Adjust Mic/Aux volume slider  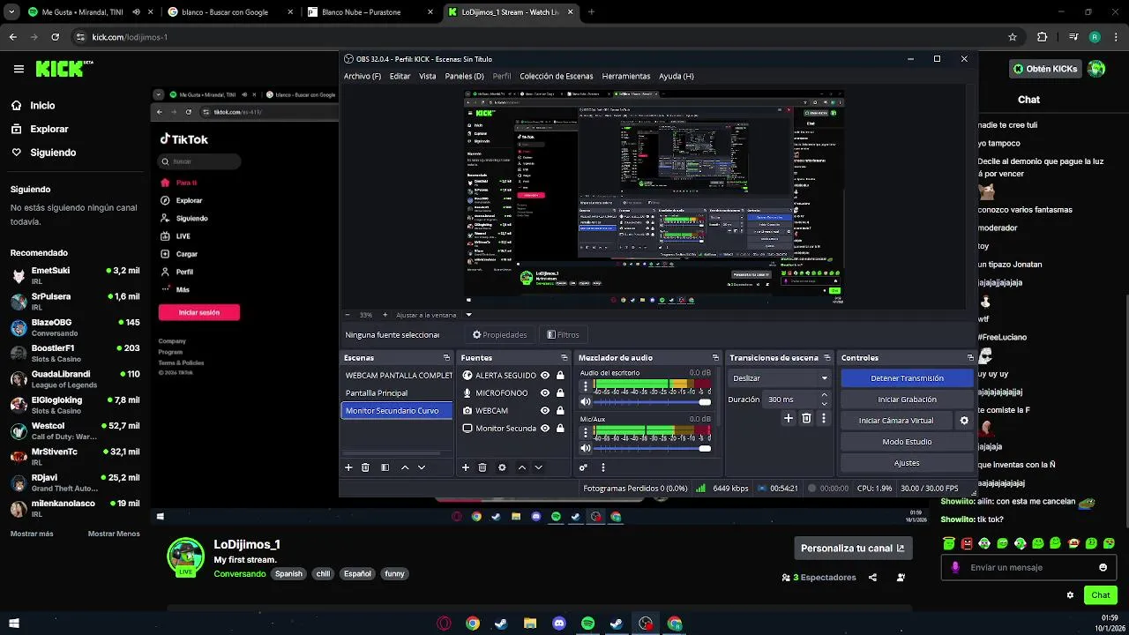pos(652,448)
